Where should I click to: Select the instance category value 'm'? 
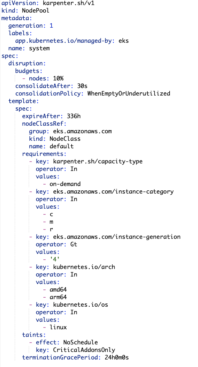point(51,222)
